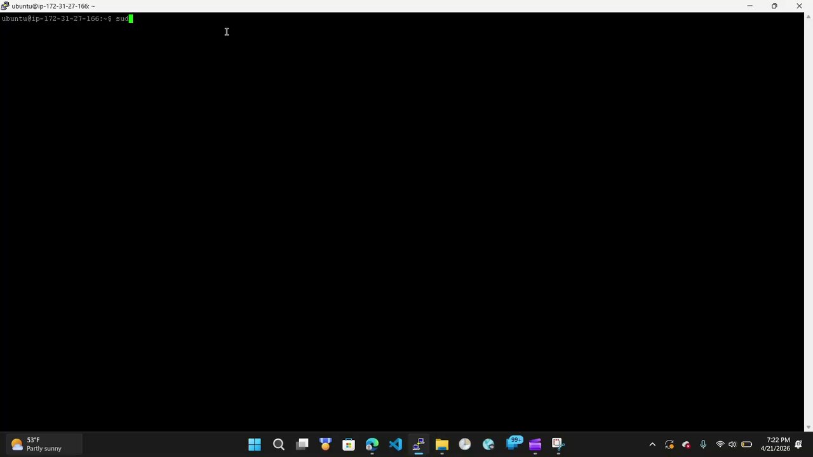Click the scrollbar down arrow of the terminal
The width and height of the screenshot is (813, 457).
808,427
